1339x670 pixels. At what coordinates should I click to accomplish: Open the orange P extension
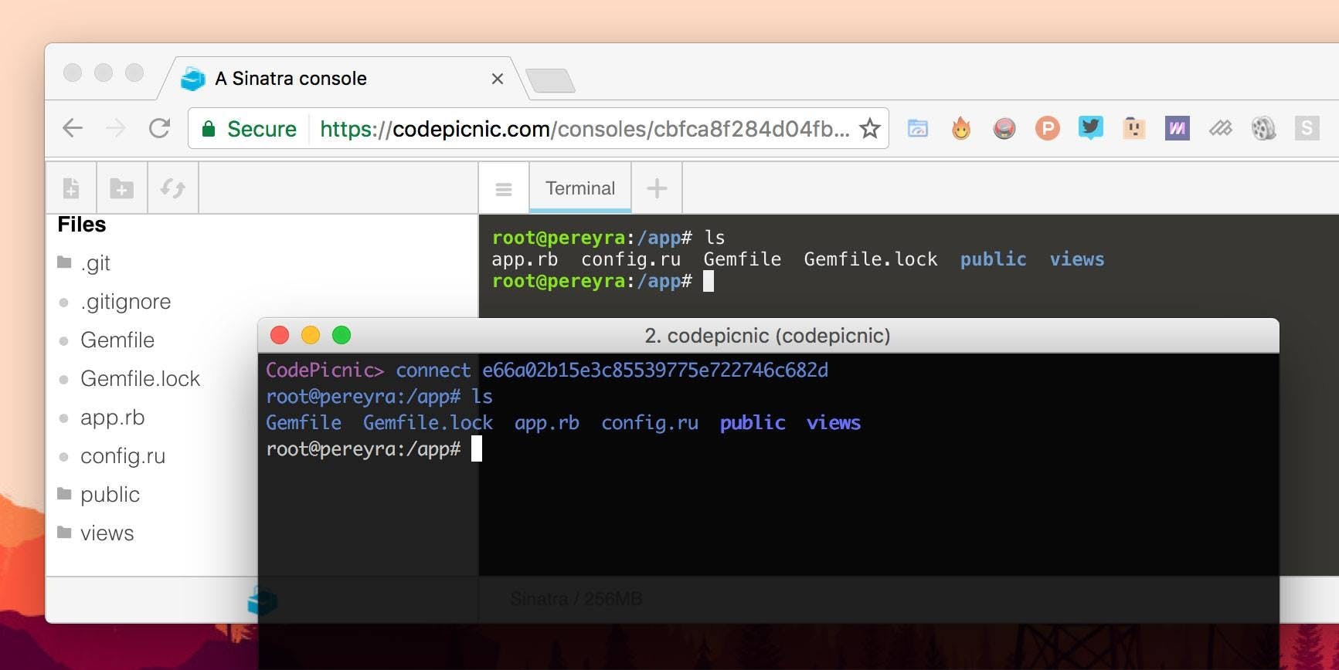pyautogui.click(x=1048, y=128)
